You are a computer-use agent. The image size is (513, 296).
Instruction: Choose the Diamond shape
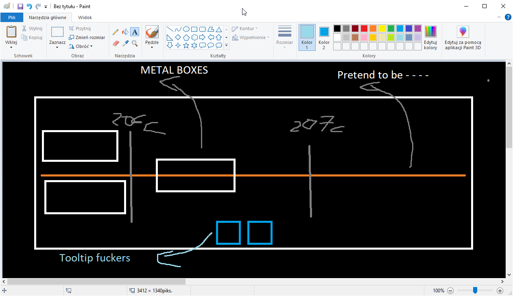[178, 37]
